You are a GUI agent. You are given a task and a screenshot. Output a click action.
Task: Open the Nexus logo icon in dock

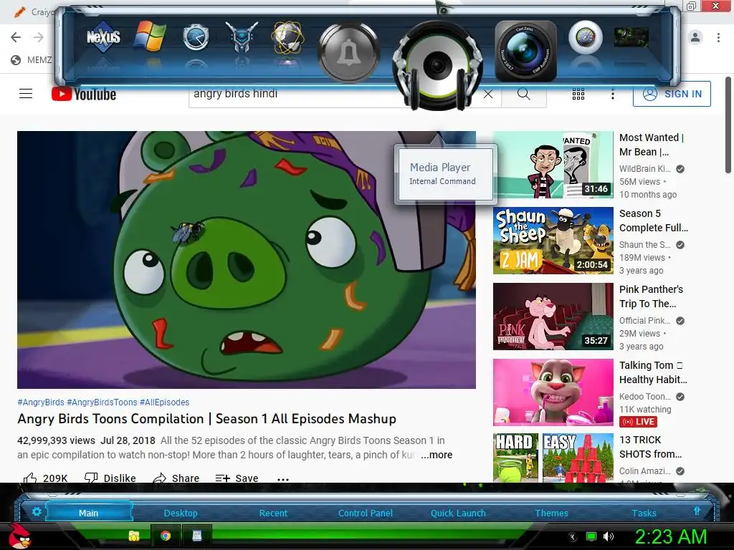(103, 37)
